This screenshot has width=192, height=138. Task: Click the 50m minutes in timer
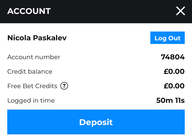[x=165, y=101]
